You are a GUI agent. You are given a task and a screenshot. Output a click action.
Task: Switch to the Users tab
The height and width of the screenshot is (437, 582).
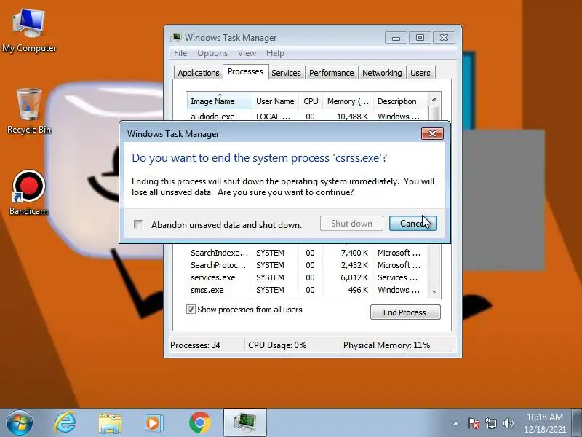pos(420,73)
